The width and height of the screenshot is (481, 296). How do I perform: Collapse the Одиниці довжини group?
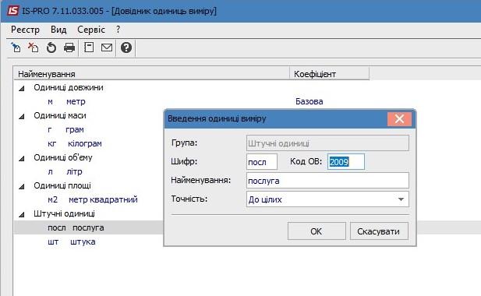click(x=22, y=89)
